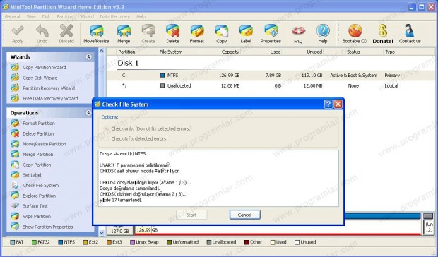Select 'Check & fix detected errors' option
438x257 pixels.
tap(106, 138)
